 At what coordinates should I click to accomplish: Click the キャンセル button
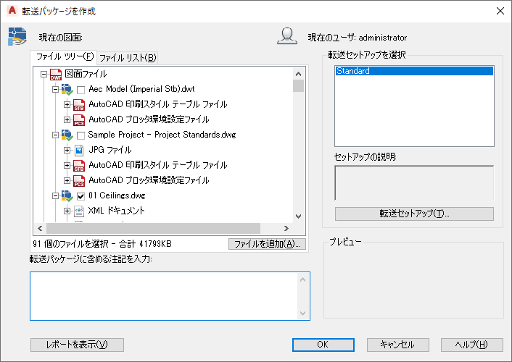[x=397, y=345]
